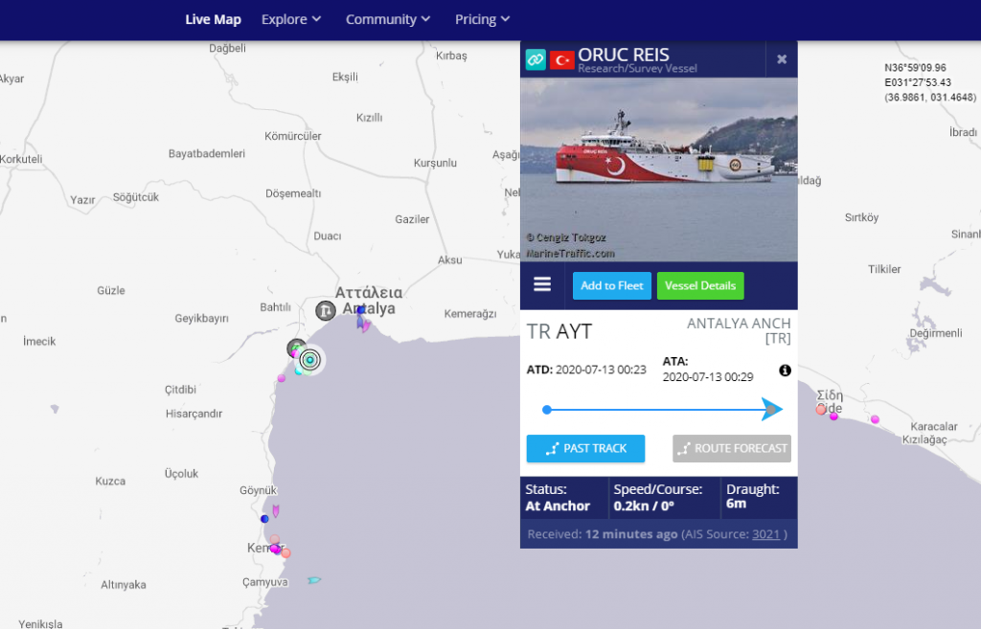Click the blue vessel dot near Göynük
The image size is (981, 629).
coord(264,519)
